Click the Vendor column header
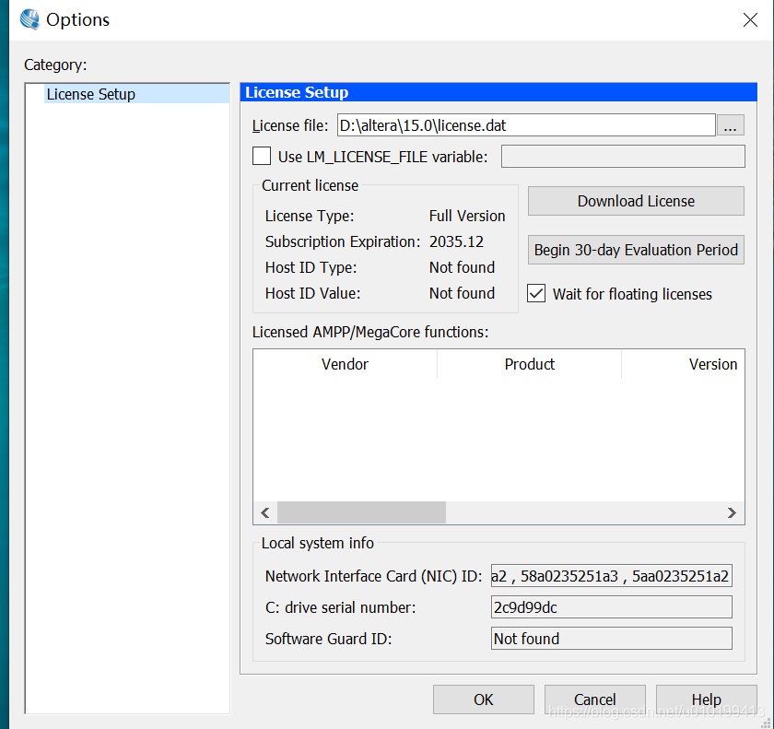 click(345, 364)
